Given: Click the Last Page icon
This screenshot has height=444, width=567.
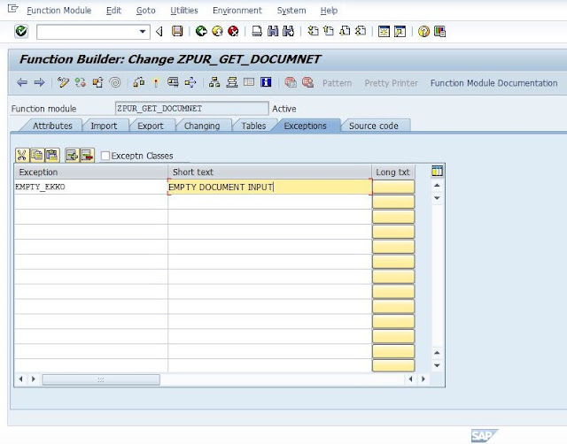Looking at the screenshot, I should click(x=361, y=32).
